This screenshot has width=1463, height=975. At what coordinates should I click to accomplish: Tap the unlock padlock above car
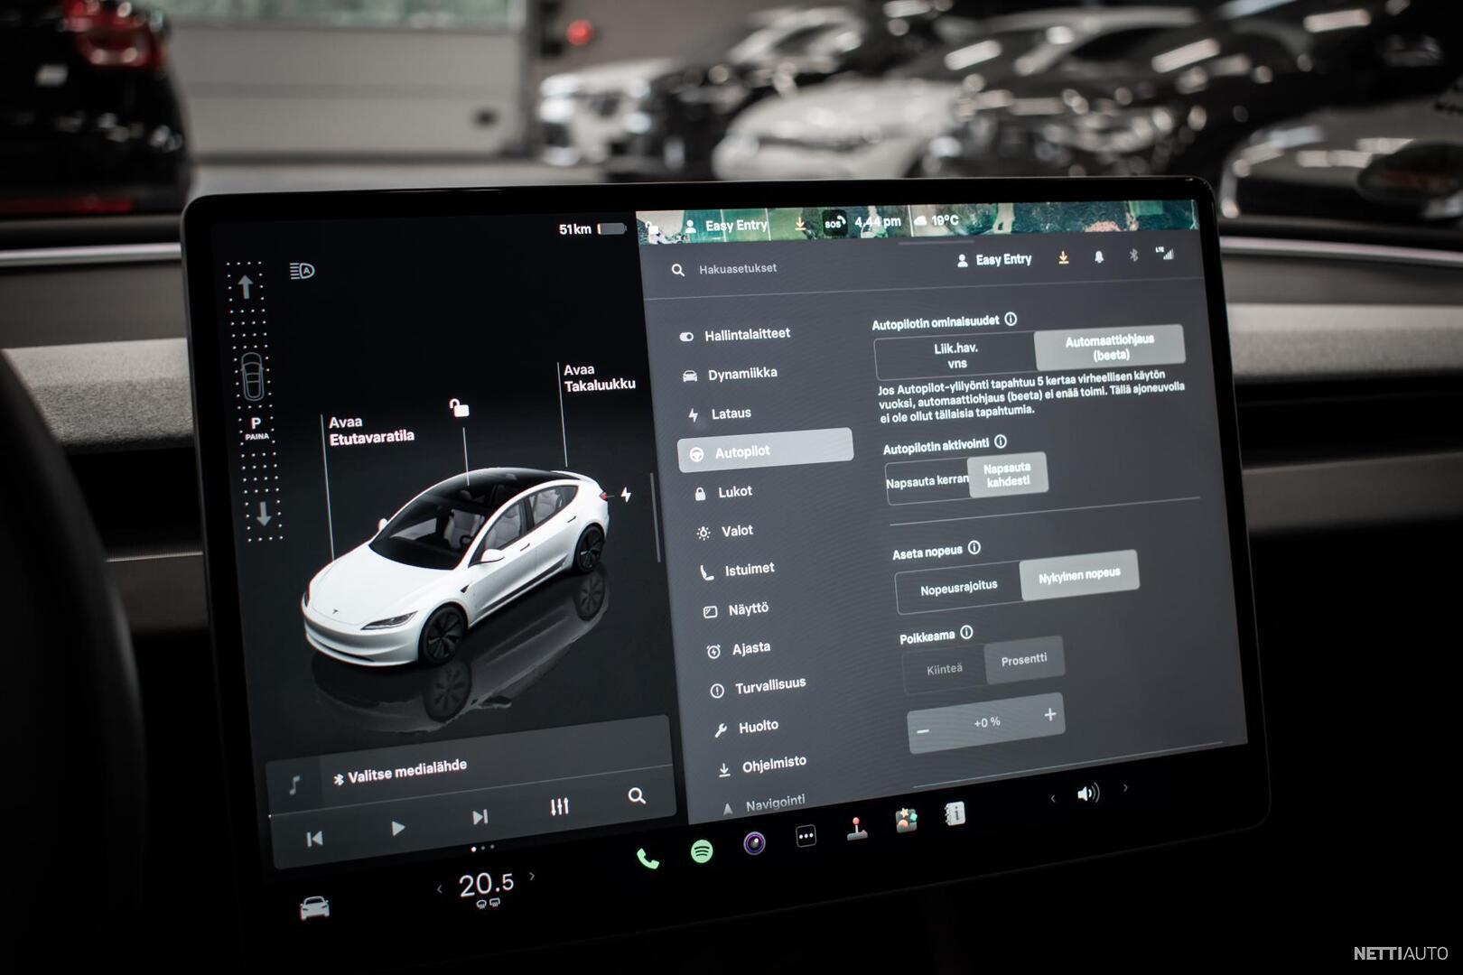click(x=459, y=408)
